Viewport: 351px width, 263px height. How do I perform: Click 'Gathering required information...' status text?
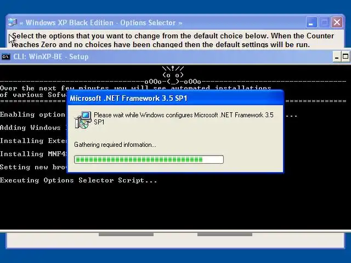[x=115, y=145]
